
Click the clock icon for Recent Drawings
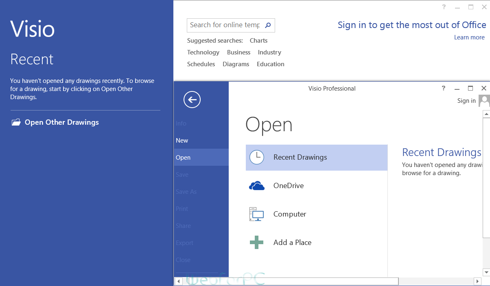click(257, 157)
